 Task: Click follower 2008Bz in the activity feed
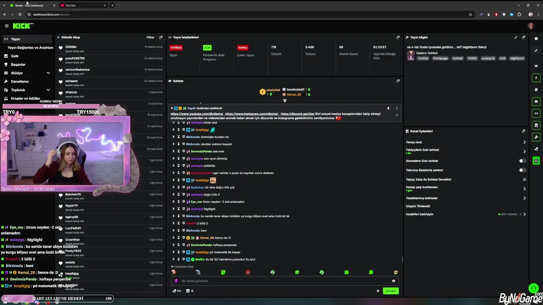[71, 47]
